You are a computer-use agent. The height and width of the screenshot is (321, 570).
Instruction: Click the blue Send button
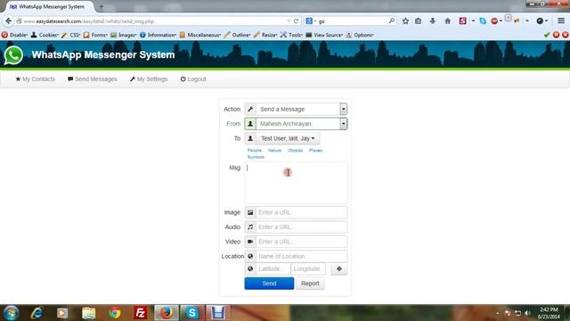click(x=269, y=284)
